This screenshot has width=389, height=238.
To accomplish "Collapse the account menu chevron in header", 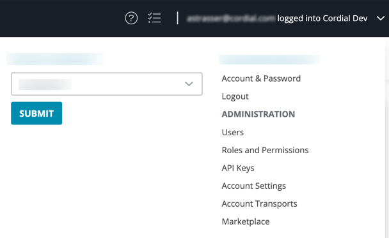I will click(381, 19).
